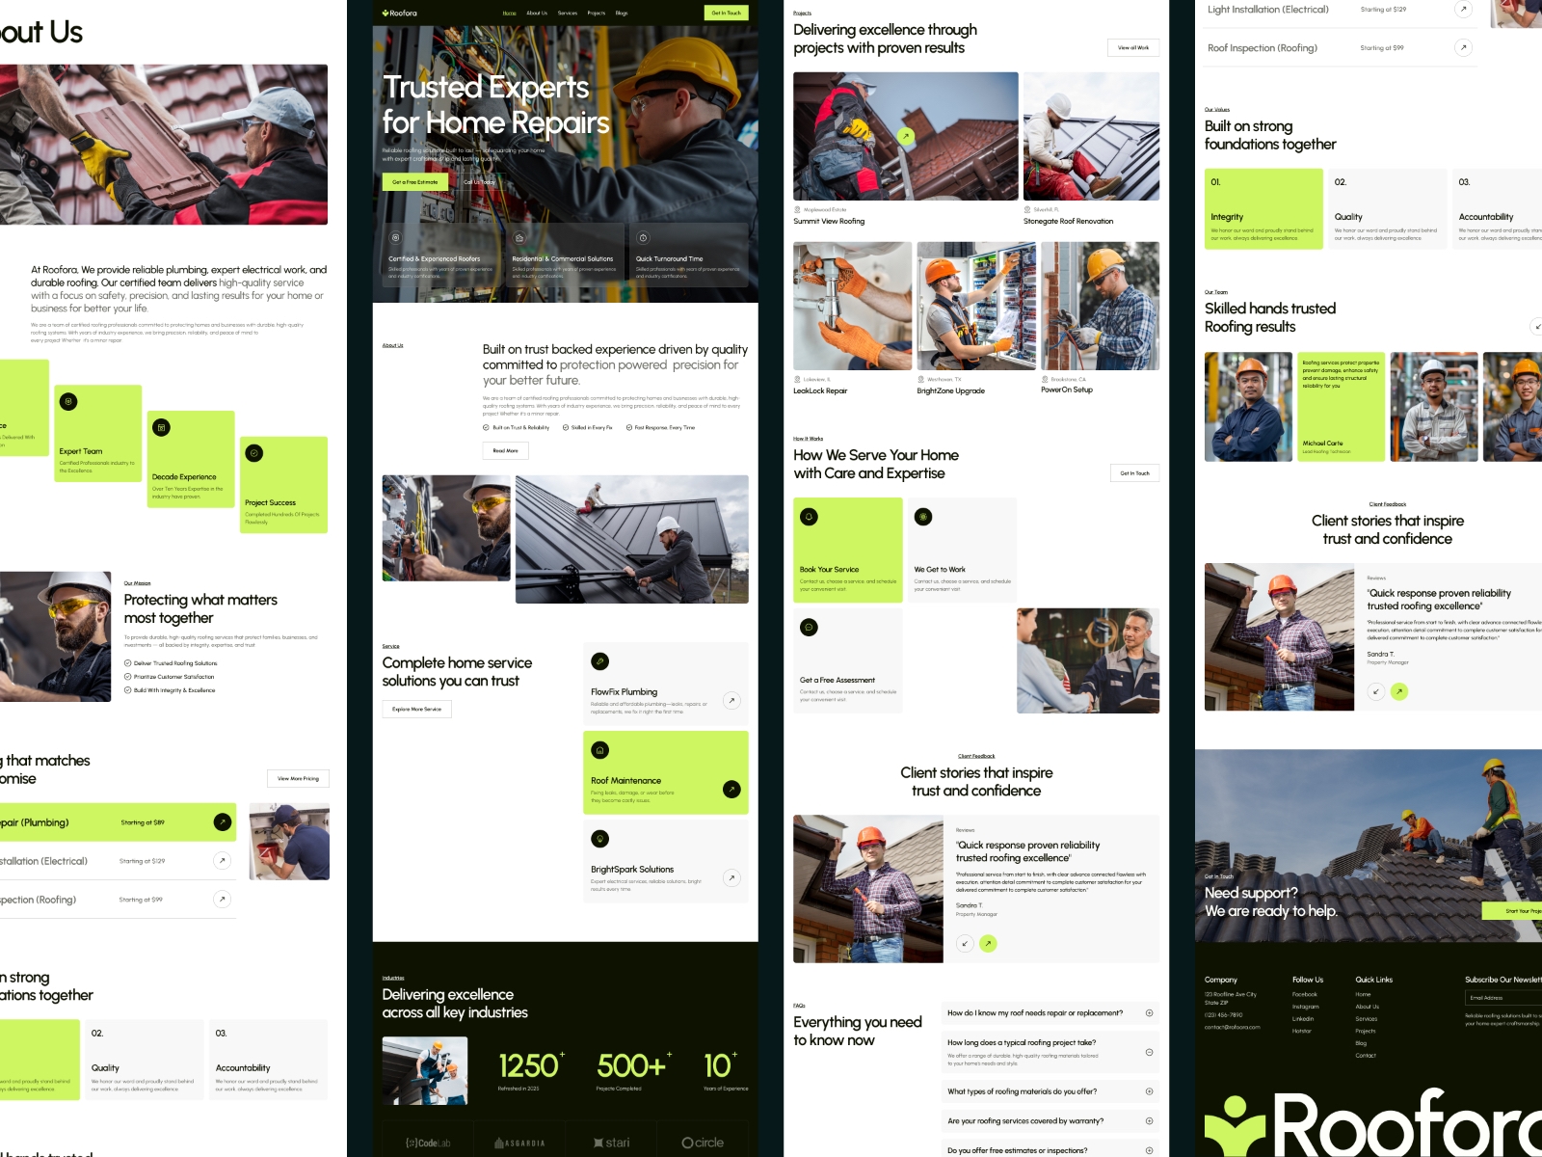Click the arrow icon on the Summit View Roofing project image
This screenshot has height=1157, width=1542.
point(906,136)
